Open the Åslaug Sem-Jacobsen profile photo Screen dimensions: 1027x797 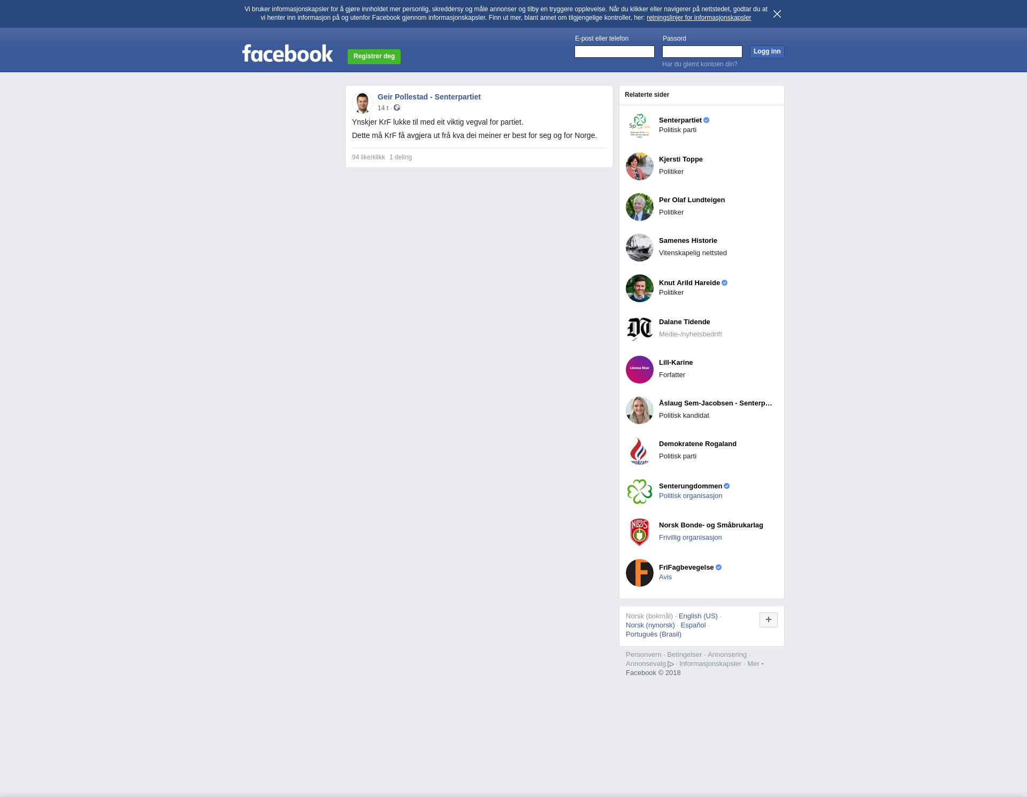(640, 410)
